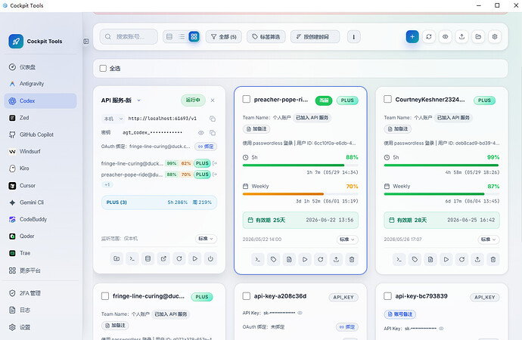The width and height of the screenshot is (522, 340).
Task: Copy the agt_codex secret key
Action: coord(213,133)
